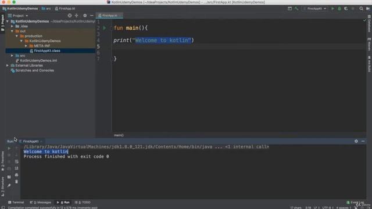372x209 pixels.
Task: Click the Run tool window button in the bottom bar
Action: (63, 203)
